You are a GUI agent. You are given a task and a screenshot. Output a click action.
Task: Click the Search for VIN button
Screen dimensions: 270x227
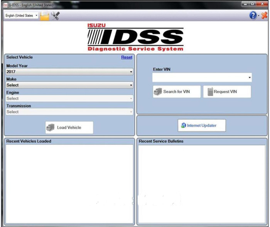click(177, 92)
